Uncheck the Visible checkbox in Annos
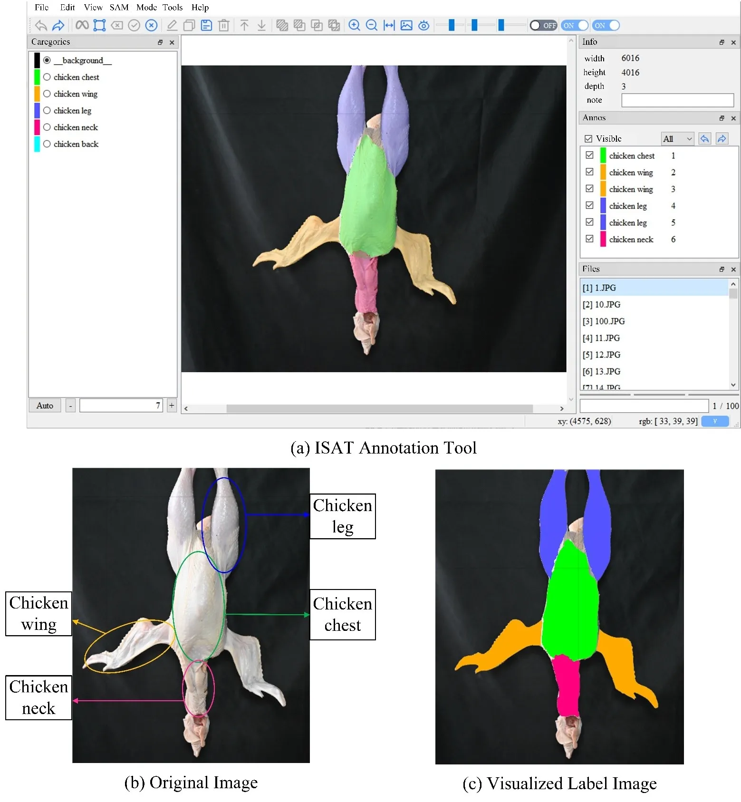Image resolution: width=741 pixels, height=802 pixels. (x=588, y=139)
